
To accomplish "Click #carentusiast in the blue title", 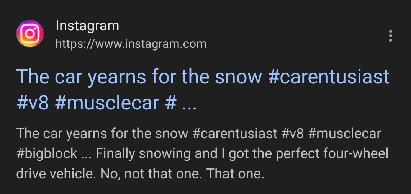I will [x=329, y=77].
